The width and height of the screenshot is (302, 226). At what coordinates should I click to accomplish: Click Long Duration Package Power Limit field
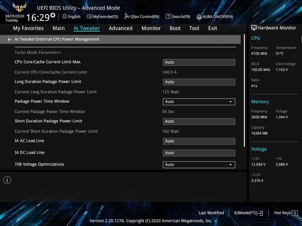199,82
